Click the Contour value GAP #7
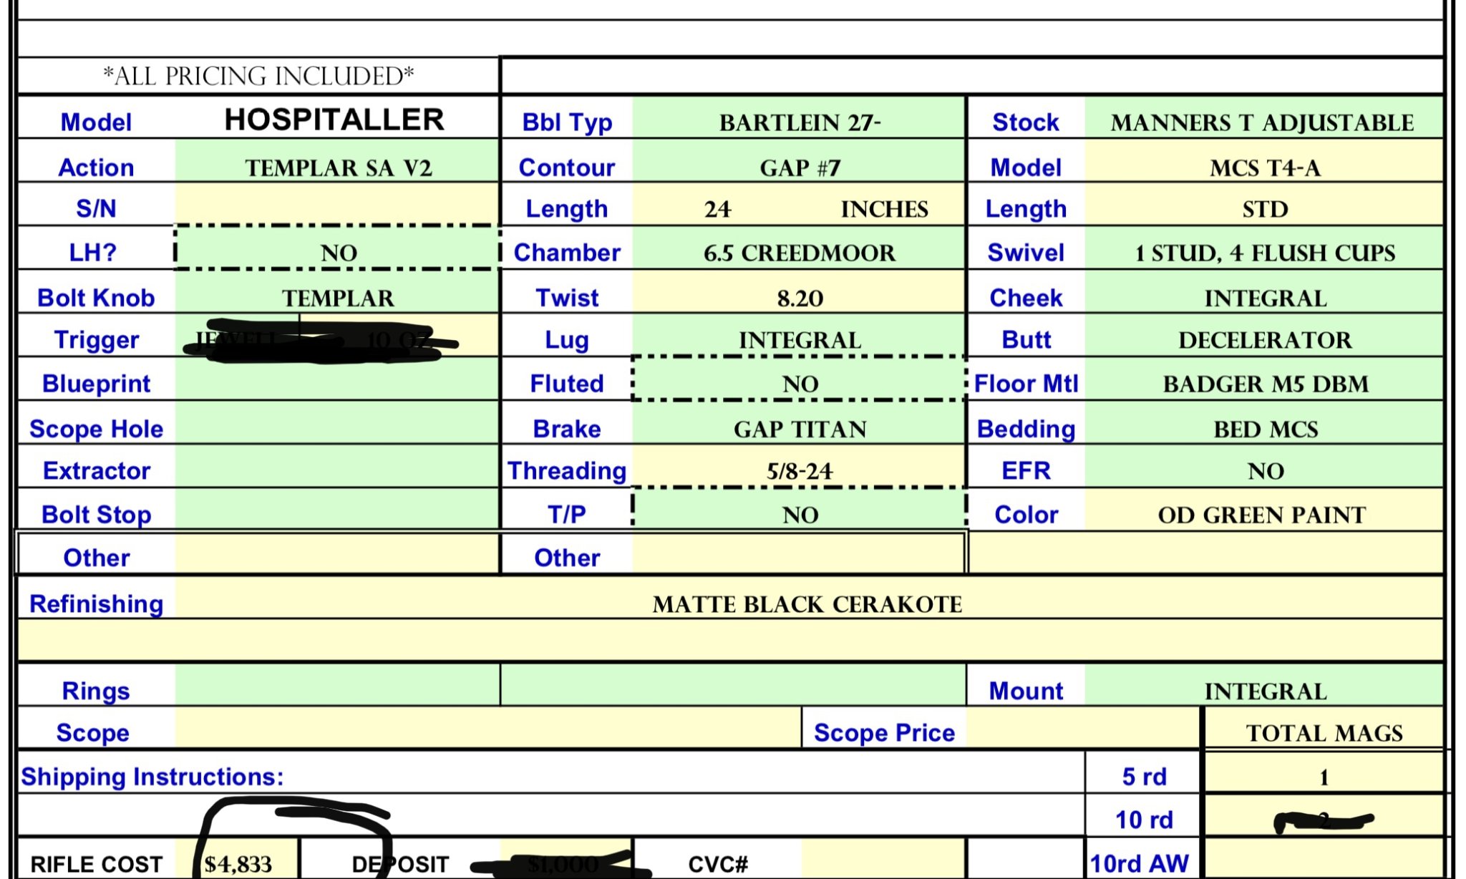The height and width of the screenshot is (879, 1466). [x=800, y=167]
